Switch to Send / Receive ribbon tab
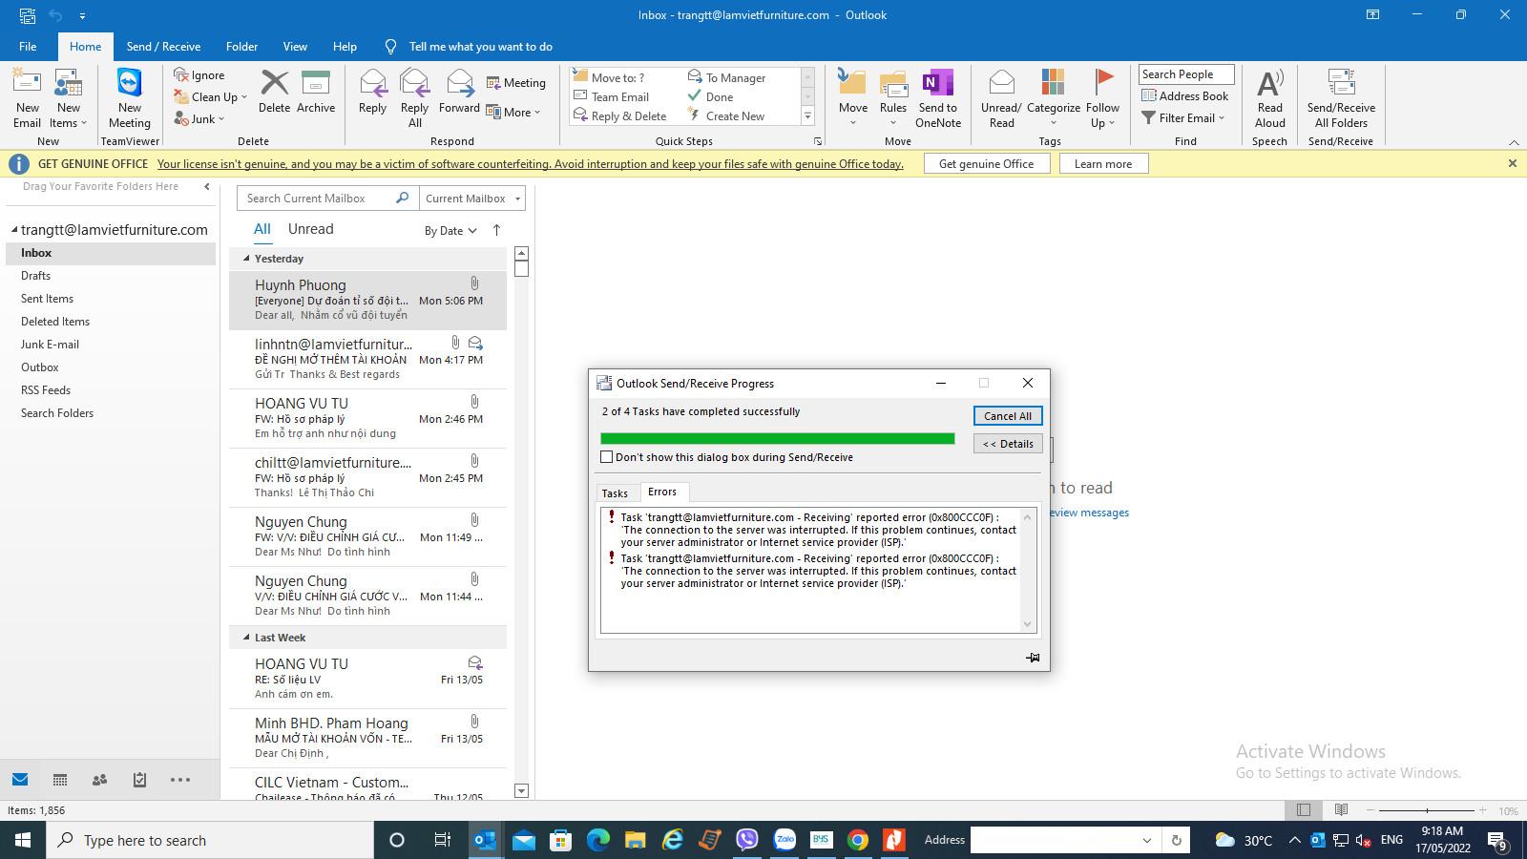The image size is (1527, 859). tap(163, 46)
